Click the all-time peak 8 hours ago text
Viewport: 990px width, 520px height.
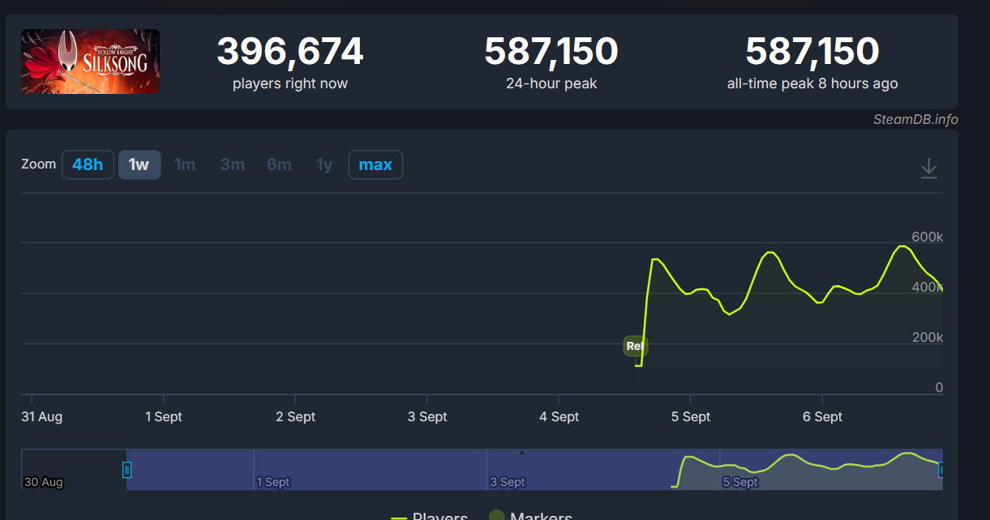pos(812,83)
